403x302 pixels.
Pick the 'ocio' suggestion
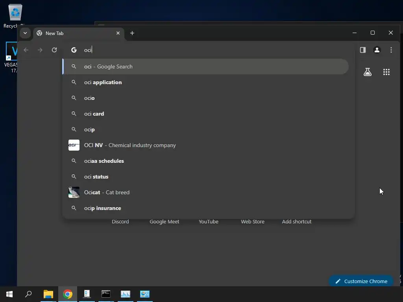point(205,98)
